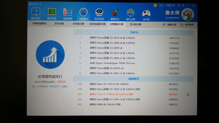Click the 308537分 top score
219x123 pixels.
tap(174, 38)
